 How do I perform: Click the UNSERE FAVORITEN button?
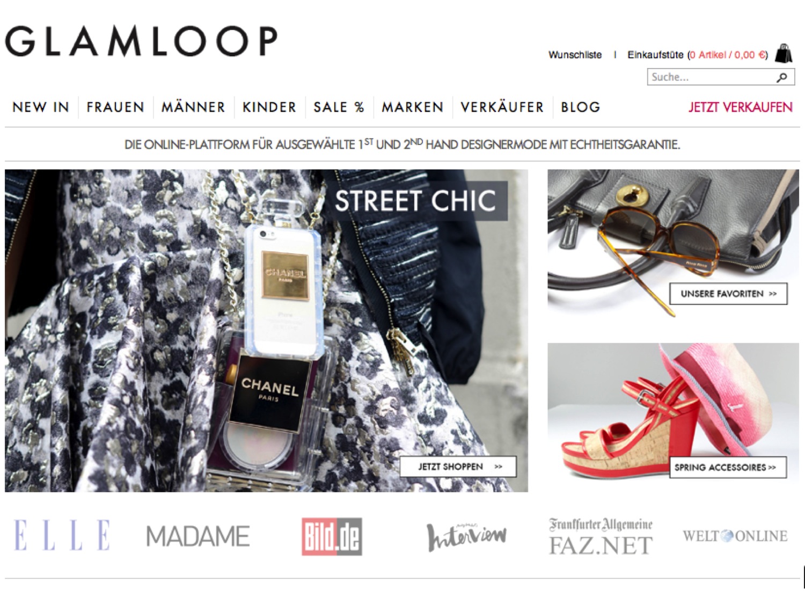click(728, 294)
